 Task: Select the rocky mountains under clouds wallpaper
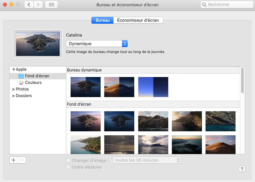[153, 121]
